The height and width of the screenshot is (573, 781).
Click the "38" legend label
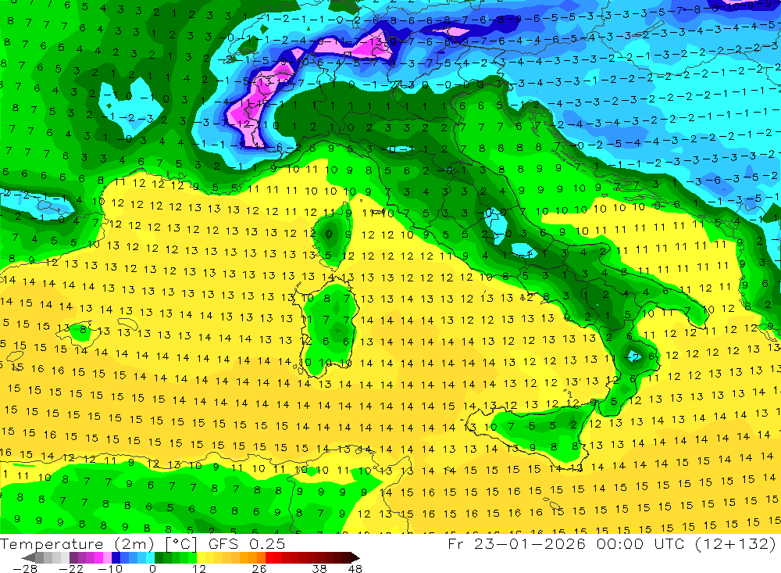point(319,568)
